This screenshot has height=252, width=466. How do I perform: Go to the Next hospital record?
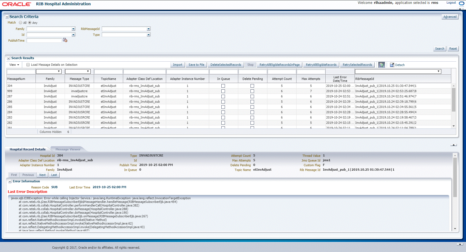[42, 175]
